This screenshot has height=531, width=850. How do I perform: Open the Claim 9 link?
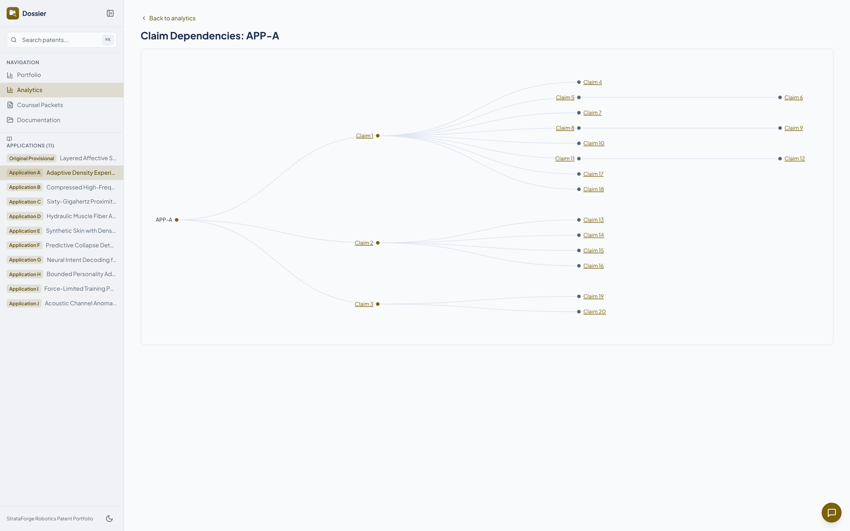tap(794, 128)
